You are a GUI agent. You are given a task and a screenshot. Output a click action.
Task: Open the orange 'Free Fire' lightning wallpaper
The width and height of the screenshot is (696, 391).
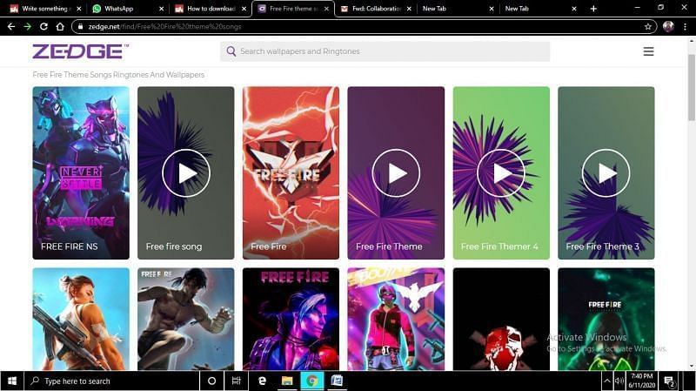coord(291,172)
